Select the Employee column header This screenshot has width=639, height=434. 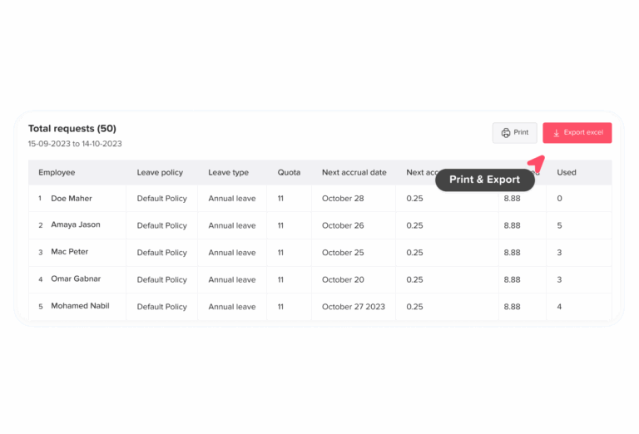click(57, 172)
